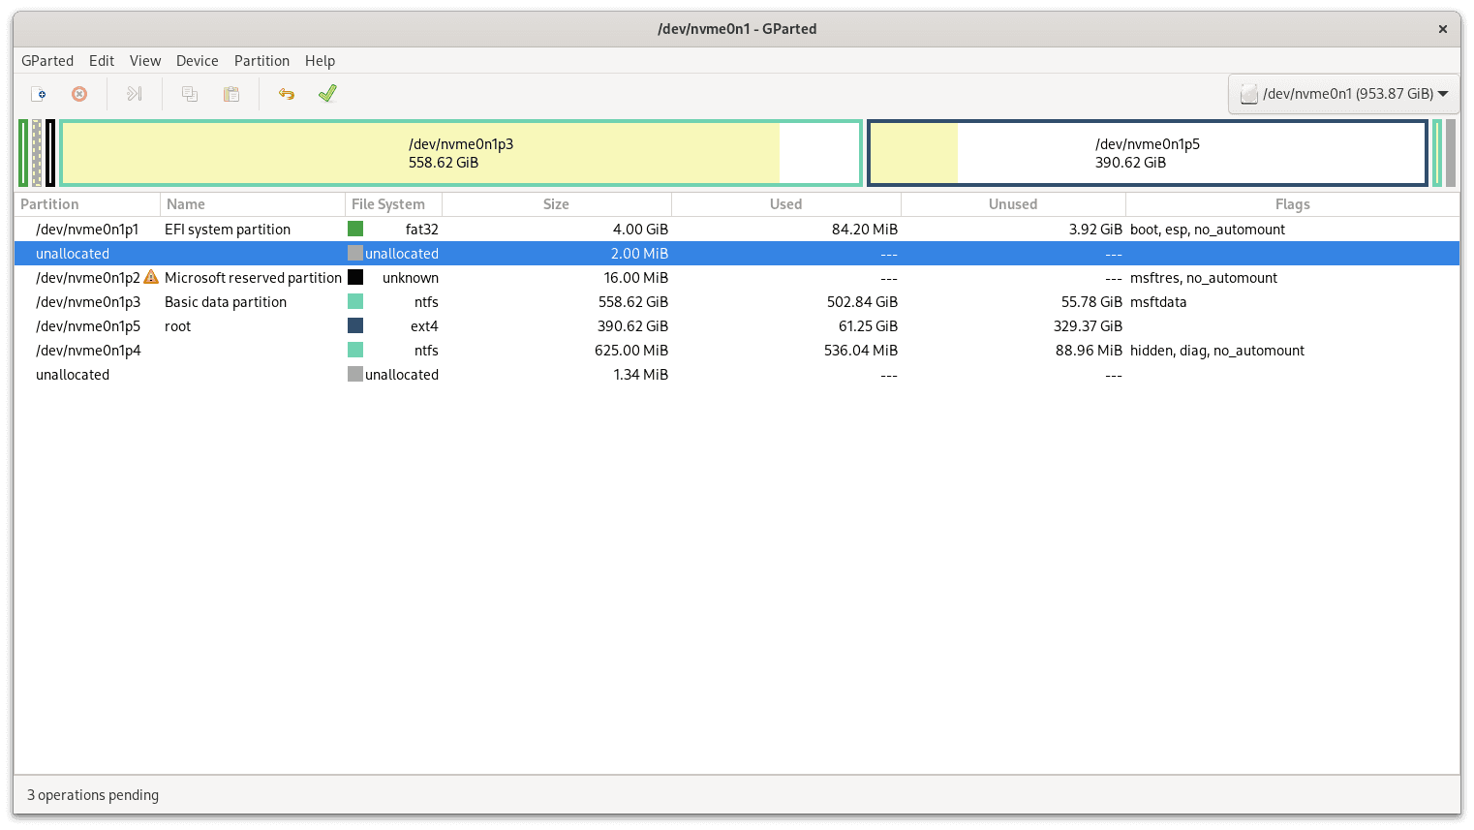This screenshot has height=830, width=1474.
Task: Create a new partition
Action: [x=39, y=93]
